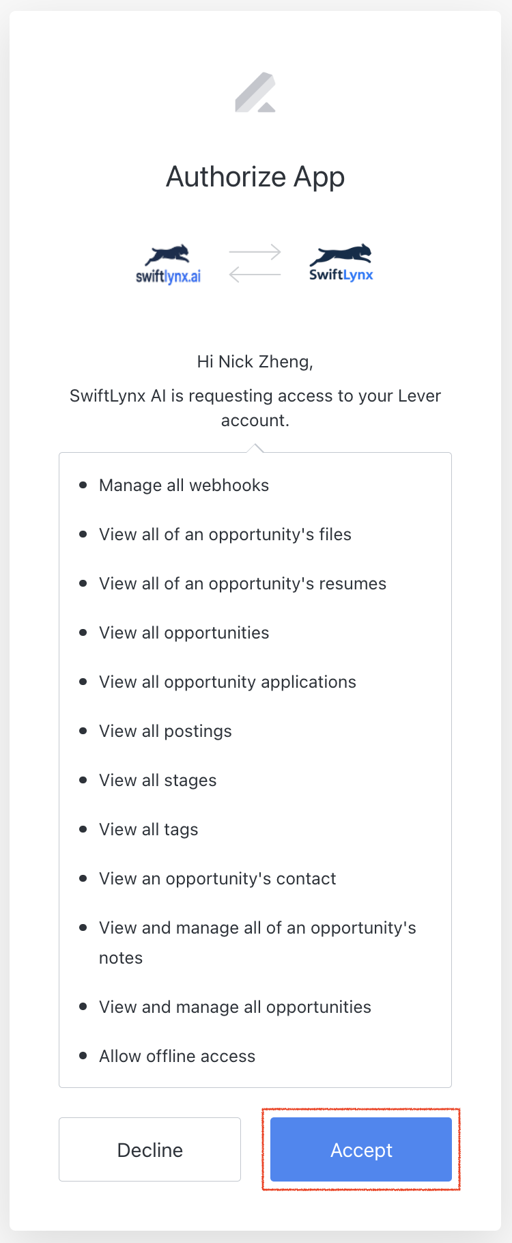Click the Authorize App heading
This screenshot has height=1243, width=512.
click(x=255, y=176)
